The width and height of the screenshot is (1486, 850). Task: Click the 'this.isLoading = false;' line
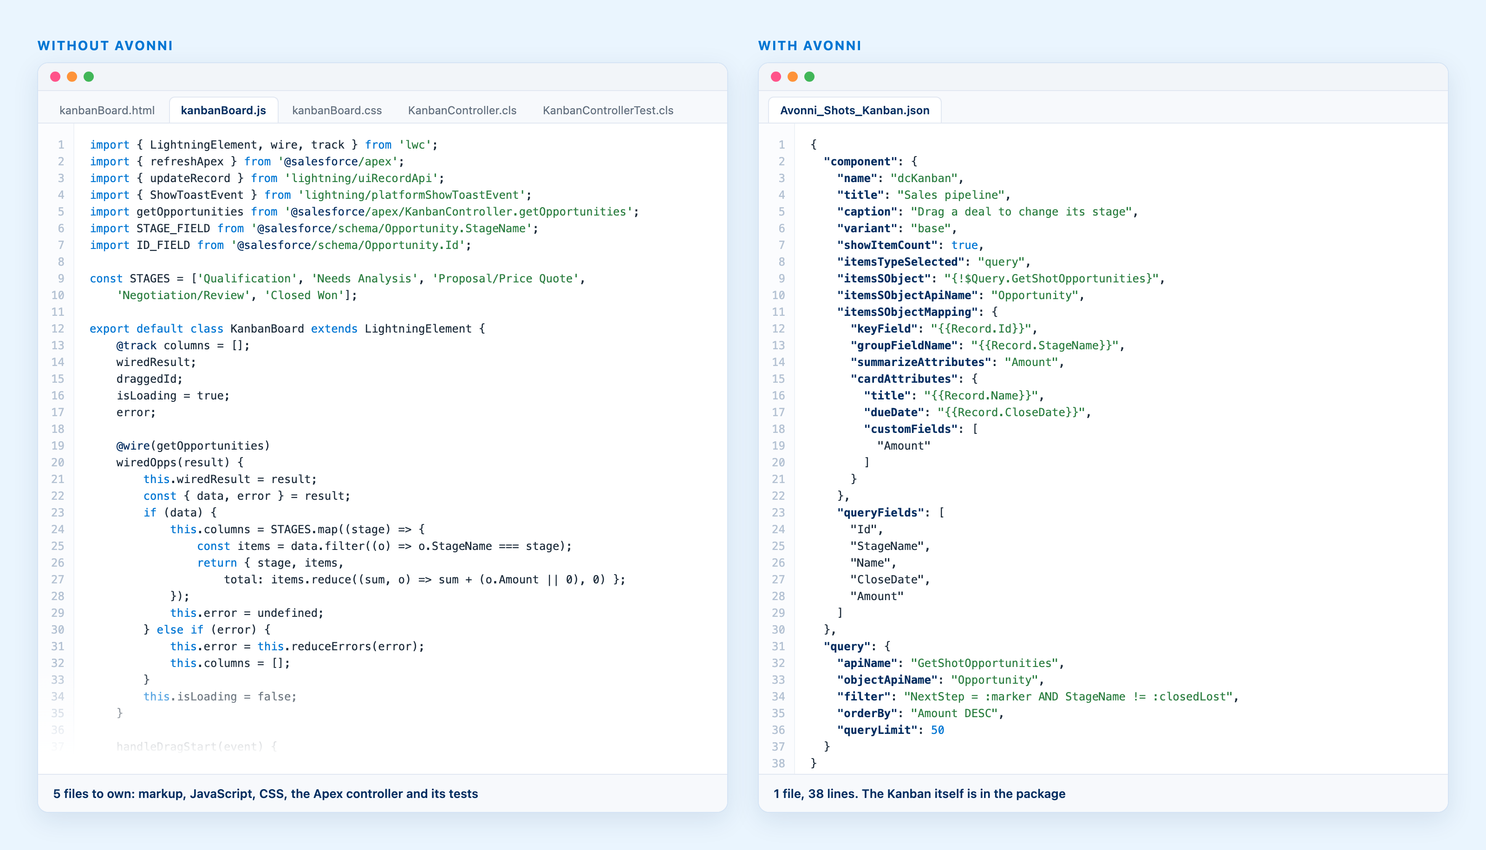coord(220,696)
